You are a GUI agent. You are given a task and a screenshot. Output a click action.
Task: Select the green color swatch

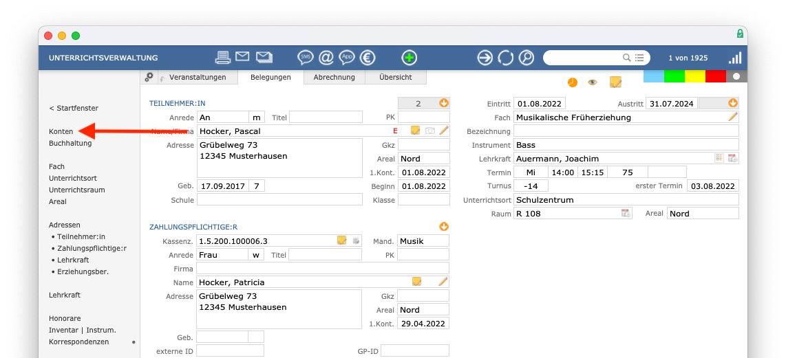point(675,76)
